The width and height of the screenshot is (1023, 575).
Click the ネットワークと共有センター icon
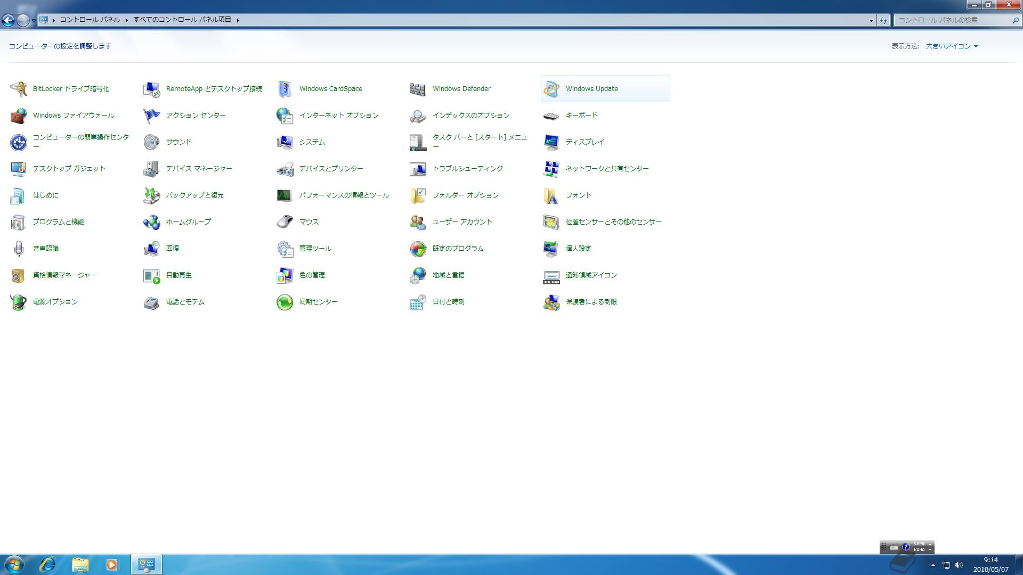[551, 169]
